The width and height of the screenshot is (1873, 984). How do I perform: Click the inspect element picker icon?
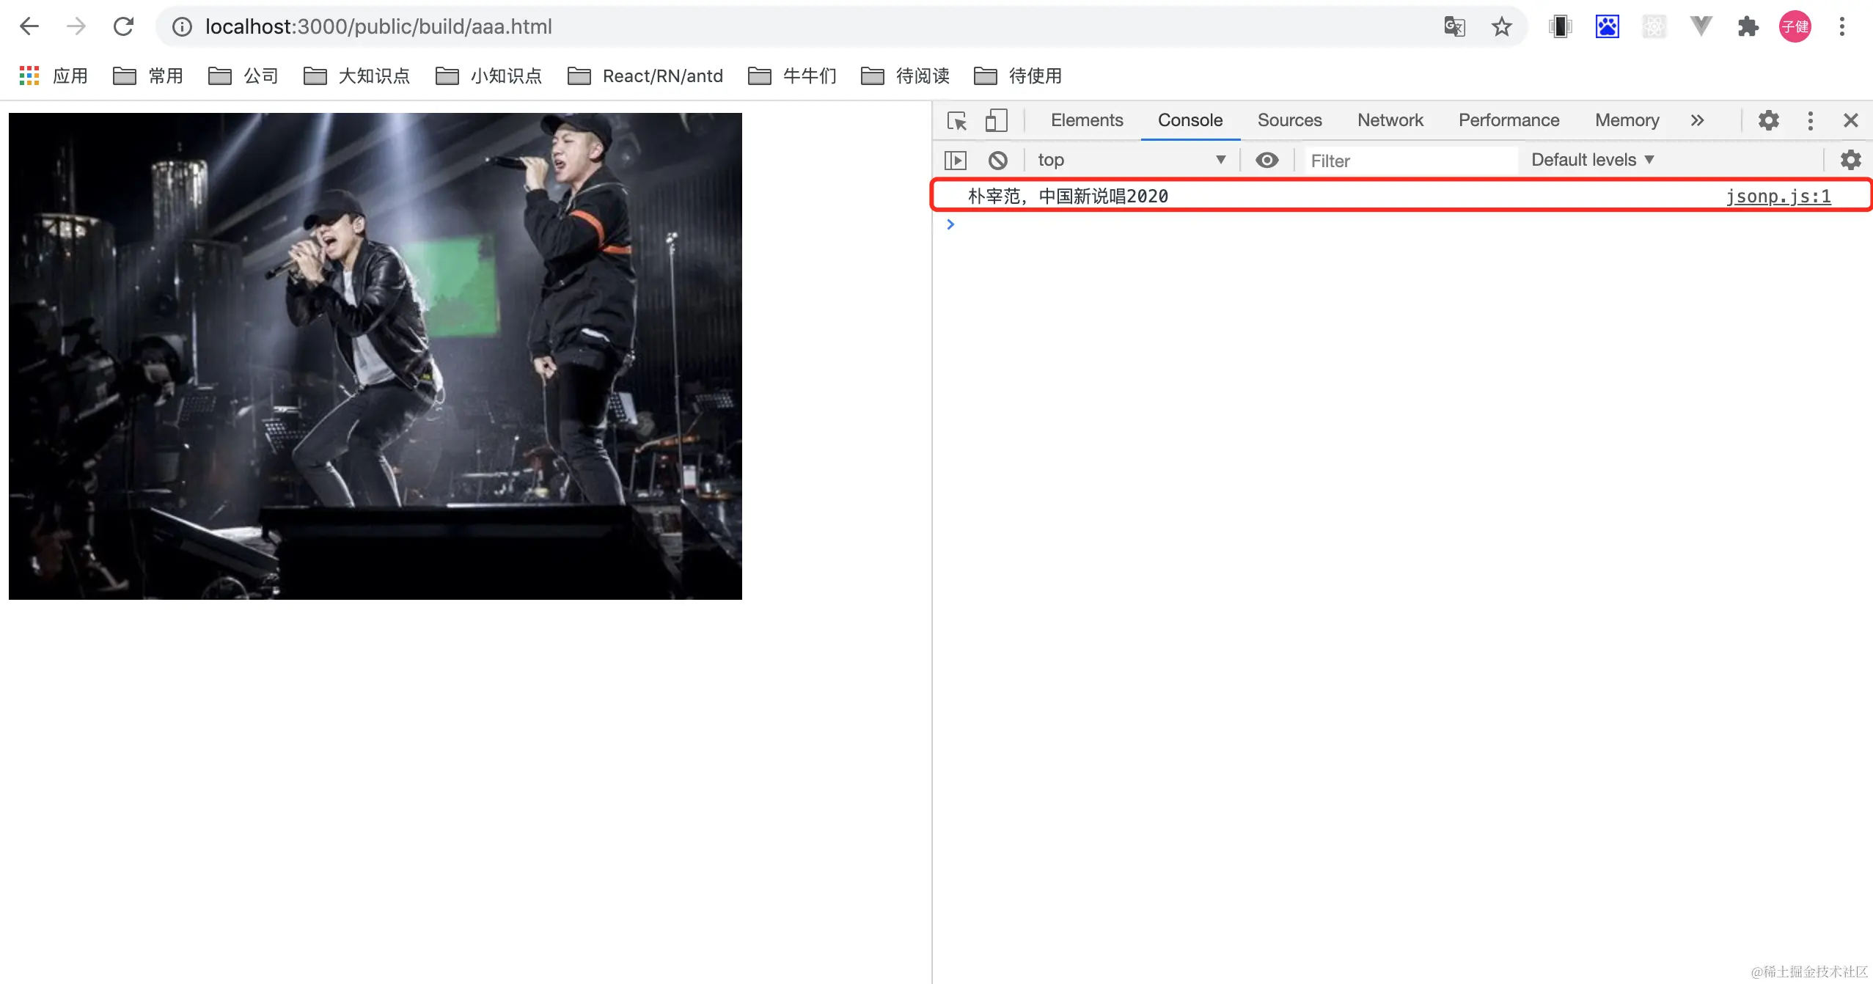click(956, 120)
